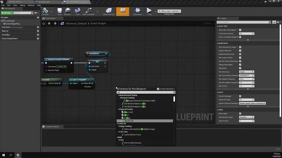Click action menu scrollbar thumb
Image resolution: width=282 pixels, height=158 pixels.
tap(174, 99)
